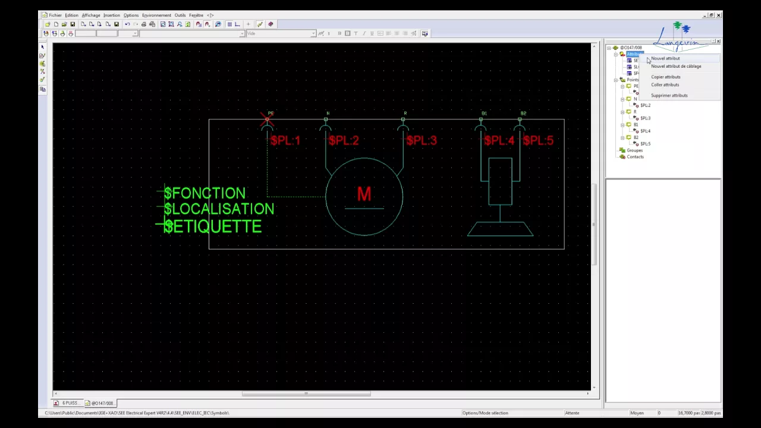761x428 pixels.
Task: Select $PL:4 in the tree
Action: point(645,131)
